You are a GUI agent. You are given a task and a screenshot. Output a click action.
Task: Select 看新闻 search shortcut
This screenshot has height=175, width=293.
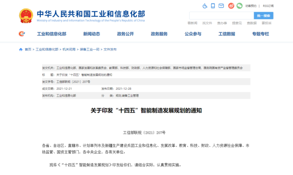coord(192,23)
